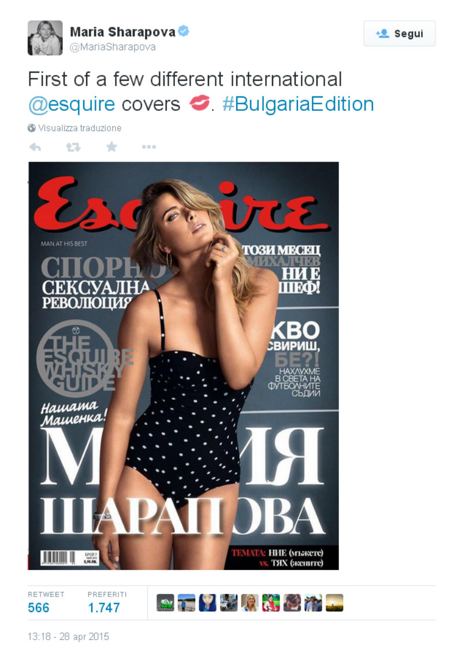
Task: Click the Segui follow button
Action: (x=399, y=33)
